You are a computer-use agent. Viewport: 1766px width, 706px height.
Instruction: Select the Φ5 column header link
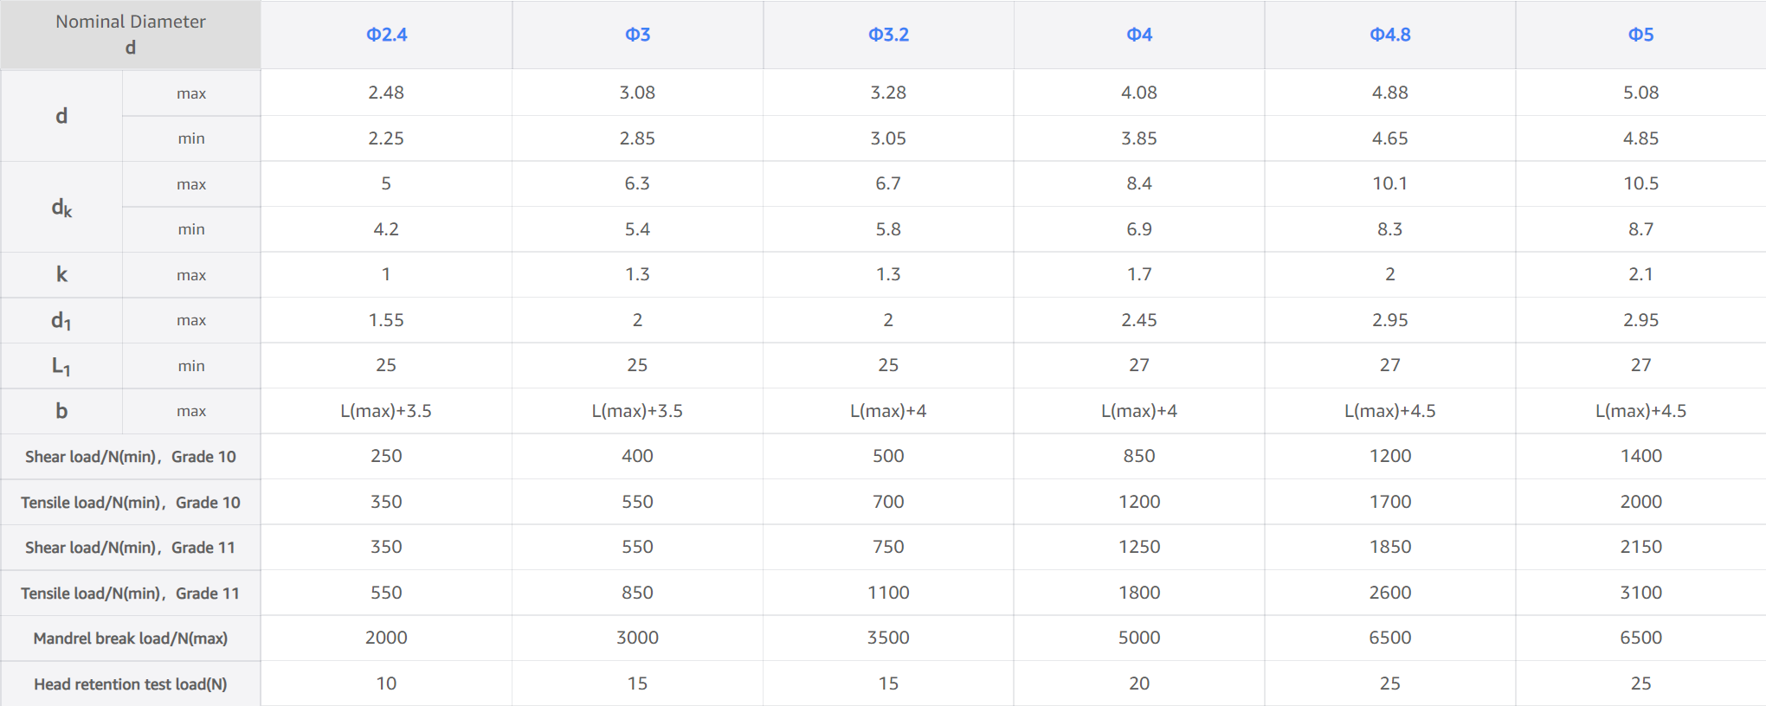coord(1640,35)
